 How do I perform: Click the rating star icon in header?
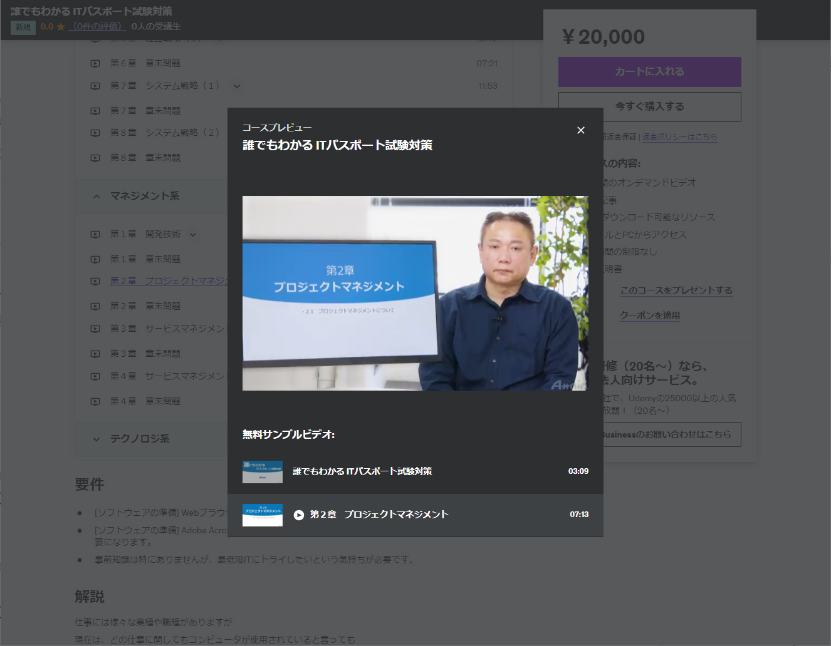61,27
